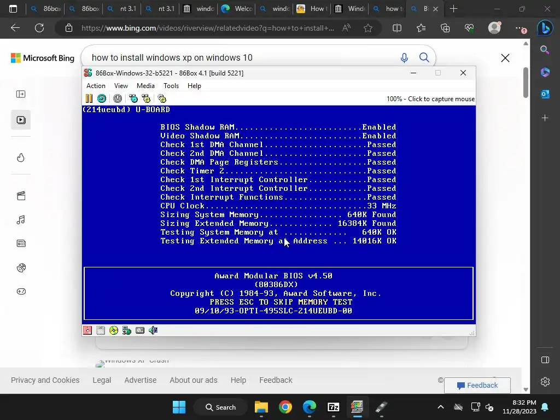
Task: Close the Bing video overlay with X
Action: point(505,58)
